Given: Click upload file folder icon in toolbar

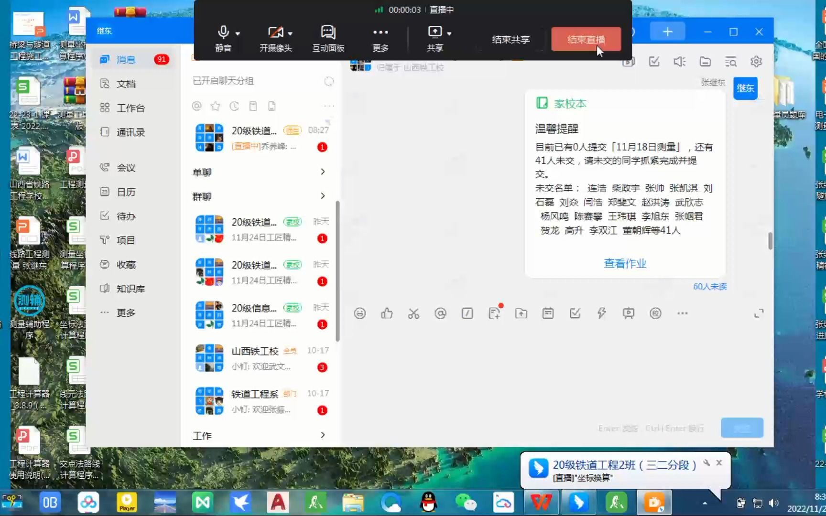Looking at the screenshot, I should coord(521,313).
